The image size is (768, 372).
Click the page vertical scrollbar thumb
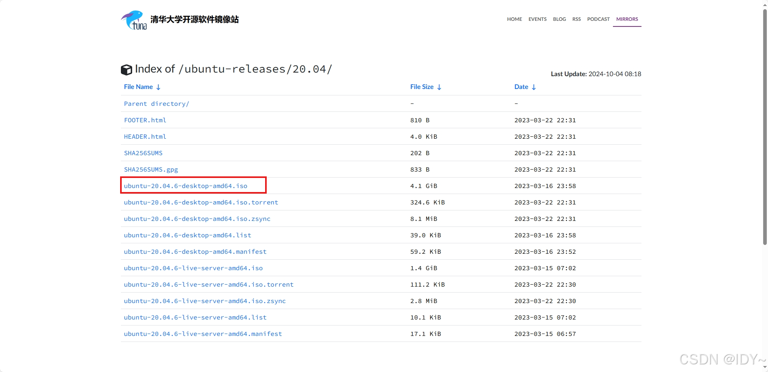pyautogui.click(x=765, y=127)
